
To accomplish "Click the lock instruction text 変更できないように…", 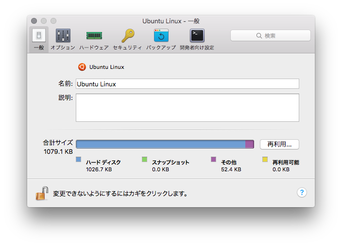I will click(x=120, y=194).
